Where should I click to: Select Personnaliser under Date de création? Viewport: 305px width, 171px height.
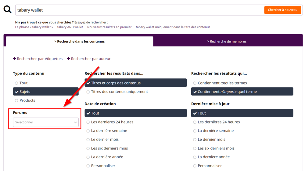pyautogui.click(x=88, y=166)
